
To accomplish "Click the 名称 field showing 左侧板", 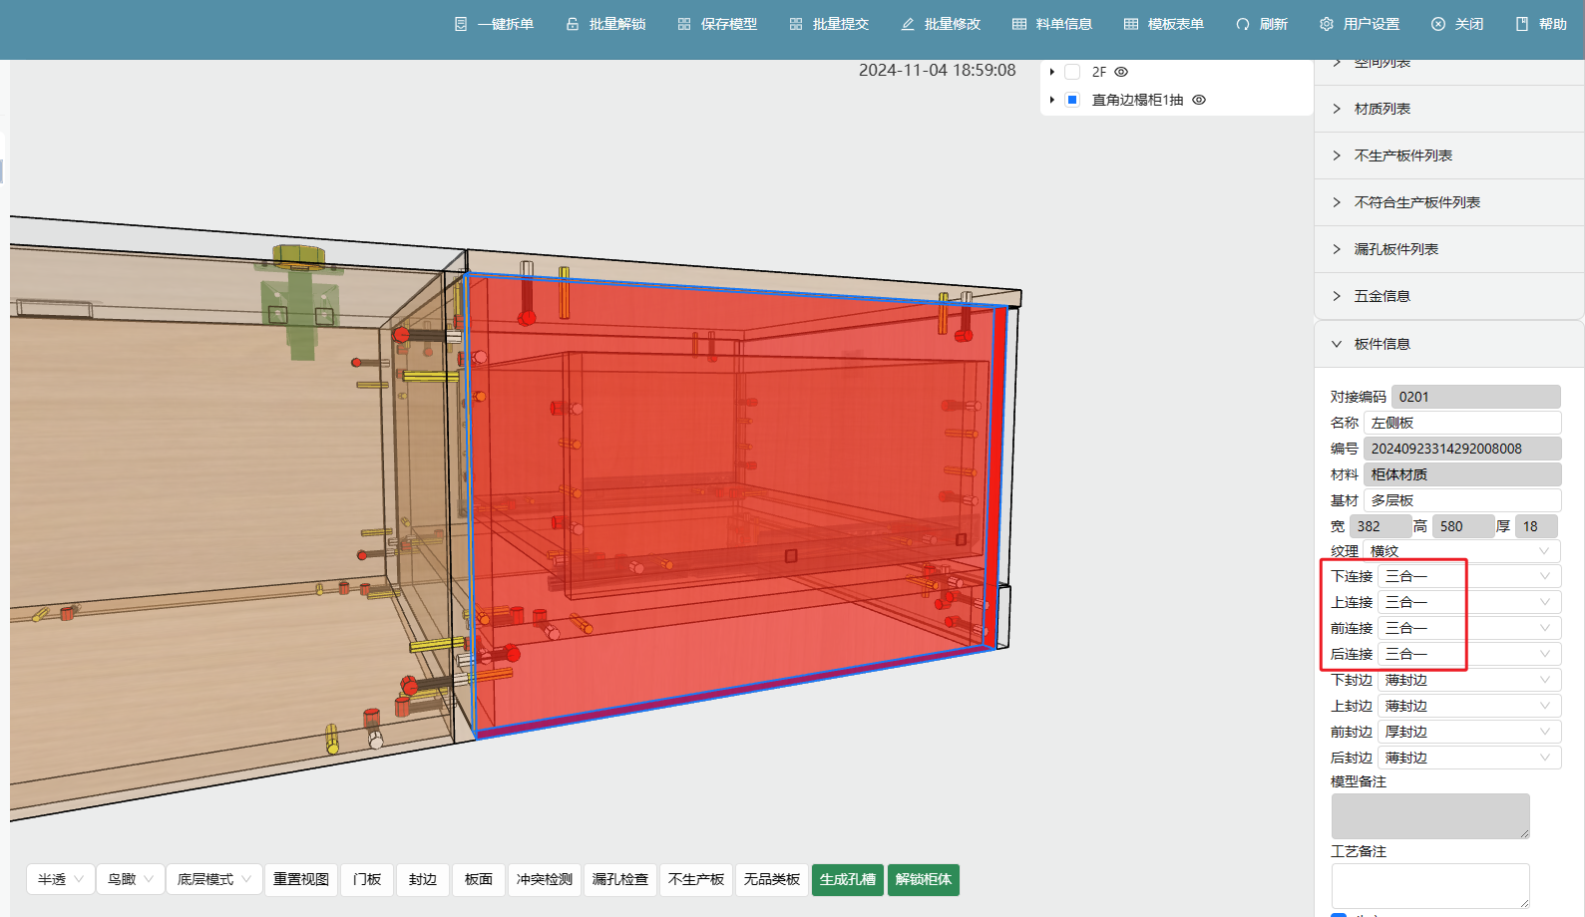I will click(1461, 423).
